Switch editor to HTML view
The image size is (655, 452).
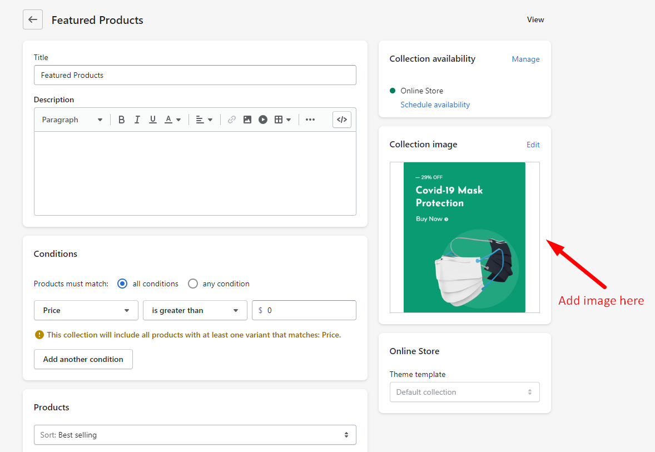(342, 120)
